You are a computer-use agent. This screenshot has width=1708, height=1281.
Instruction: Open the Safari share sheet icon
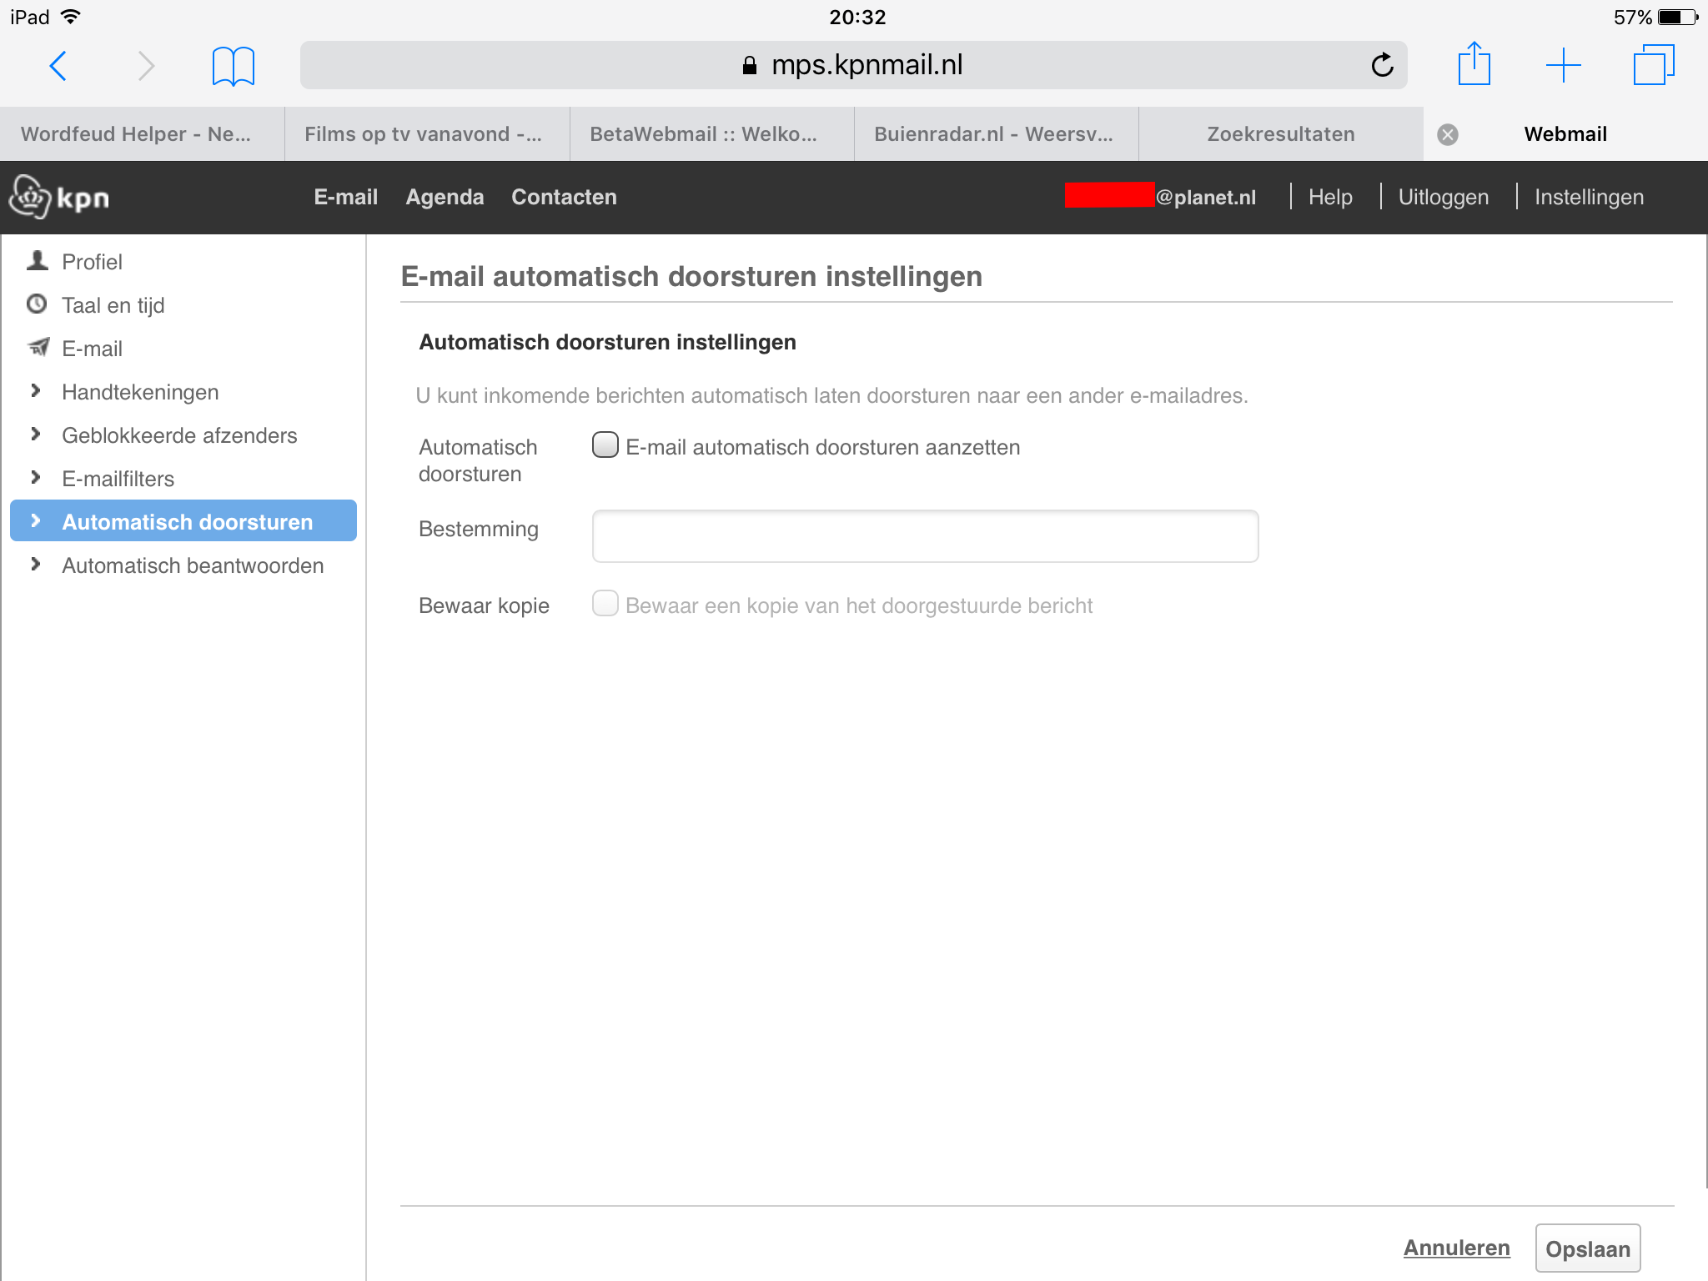pos(1474,64)
